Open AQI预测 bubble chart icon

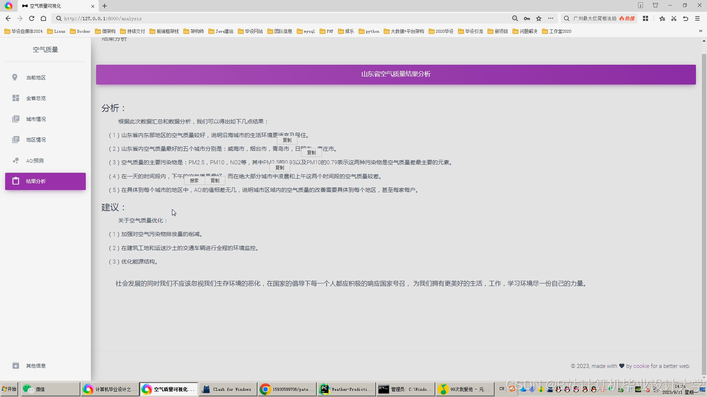15,161
